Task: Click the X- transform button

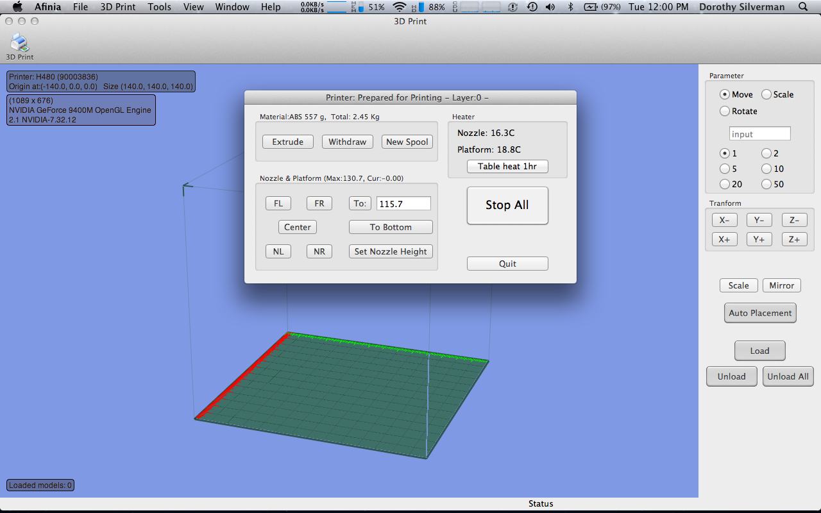Action: coord(725,220)
